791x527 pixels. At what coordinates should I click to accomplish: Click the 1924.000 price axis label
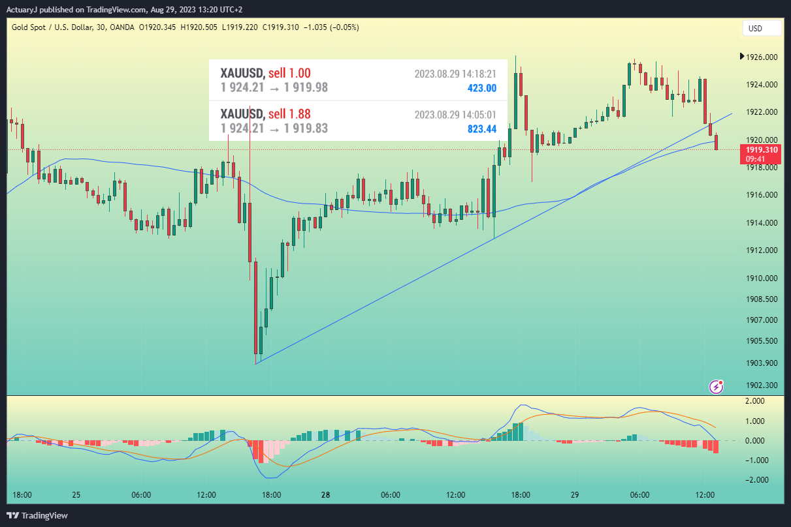point(762,85)
